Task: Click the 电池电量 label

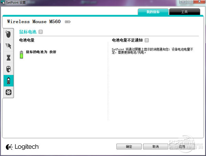Action: (27, 40)
